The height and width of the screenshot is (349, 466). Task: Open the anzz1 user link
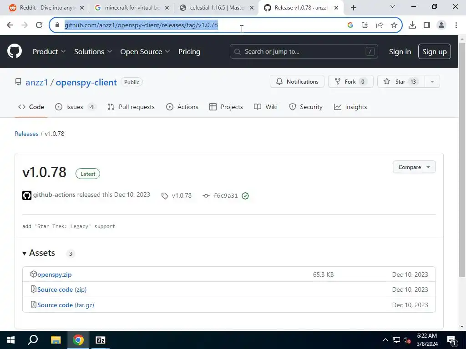pyautogui.click(x=36, y=82)
